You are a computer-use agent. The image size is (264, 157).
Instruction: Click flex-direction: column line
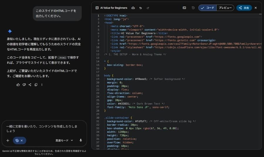tap(125, 93)
